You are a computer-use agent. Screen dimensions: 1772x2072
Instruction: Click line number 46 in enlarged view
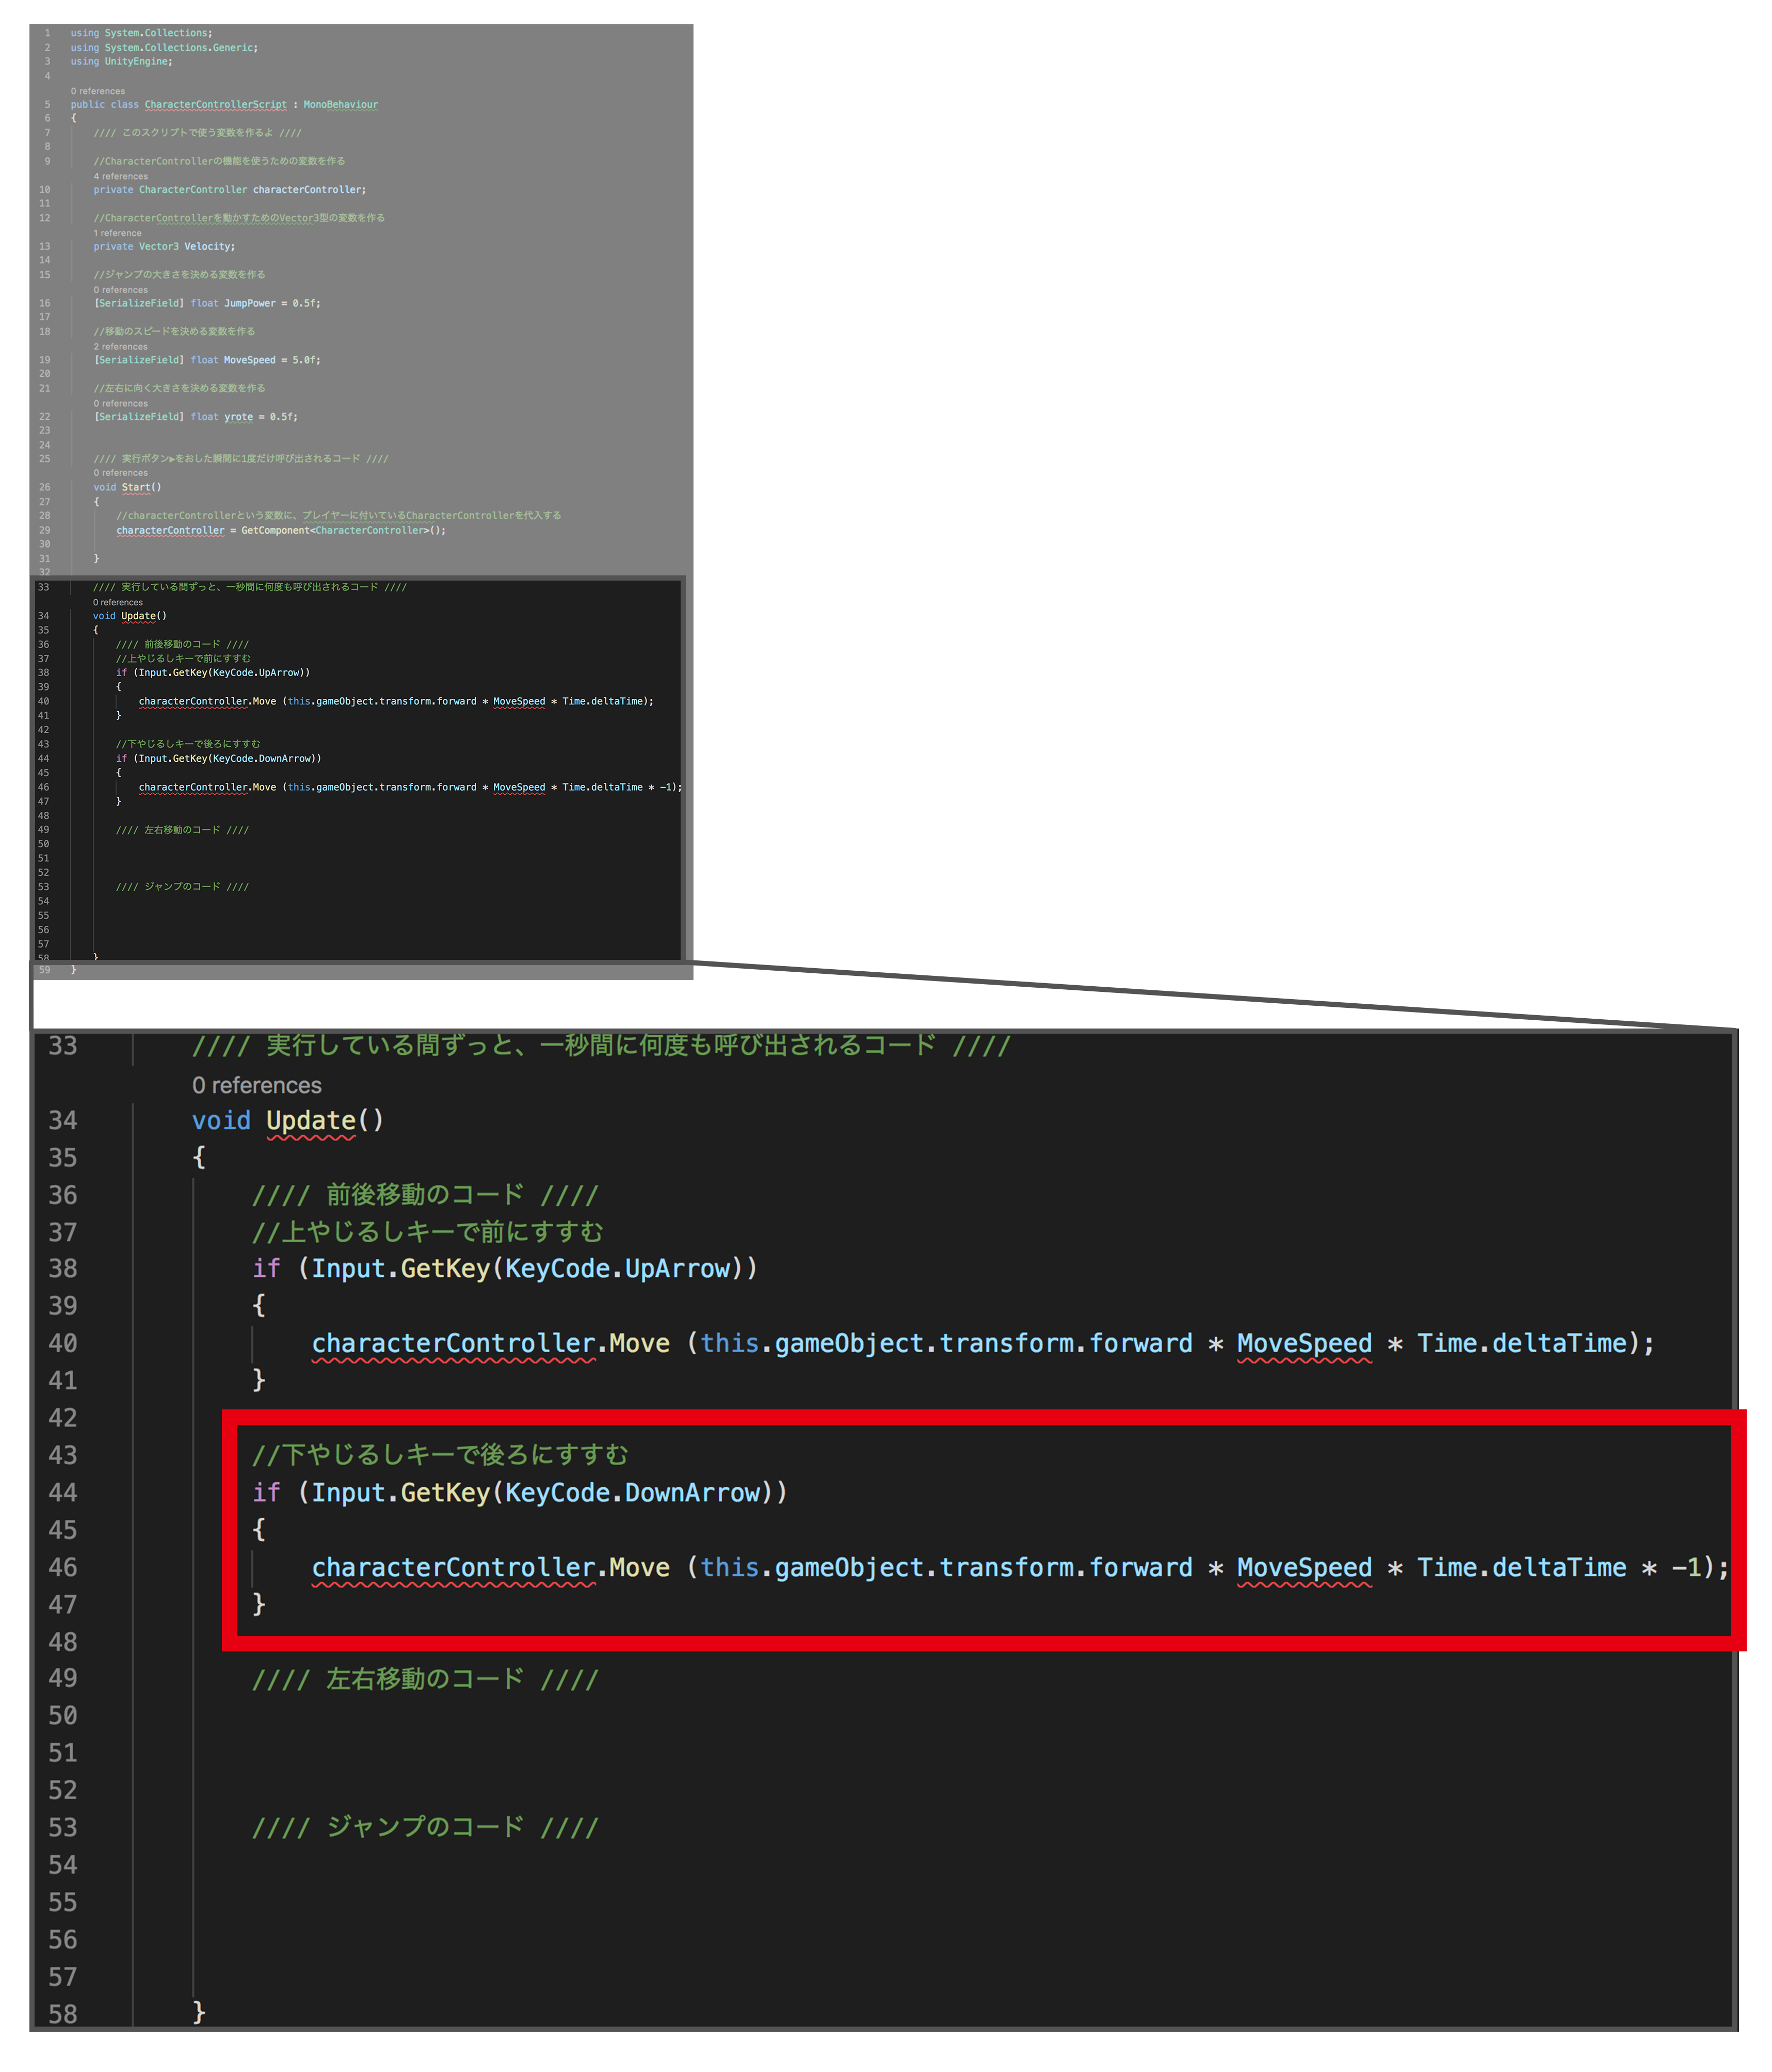point(62,1567)
